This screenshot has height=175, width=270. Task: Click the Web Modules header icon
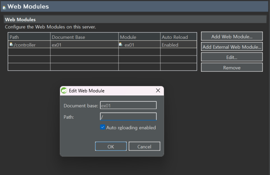(5, 7)
